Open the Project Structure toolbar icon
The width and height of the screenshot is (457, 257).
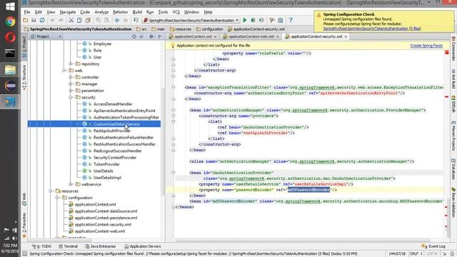(x=281, y=20)
